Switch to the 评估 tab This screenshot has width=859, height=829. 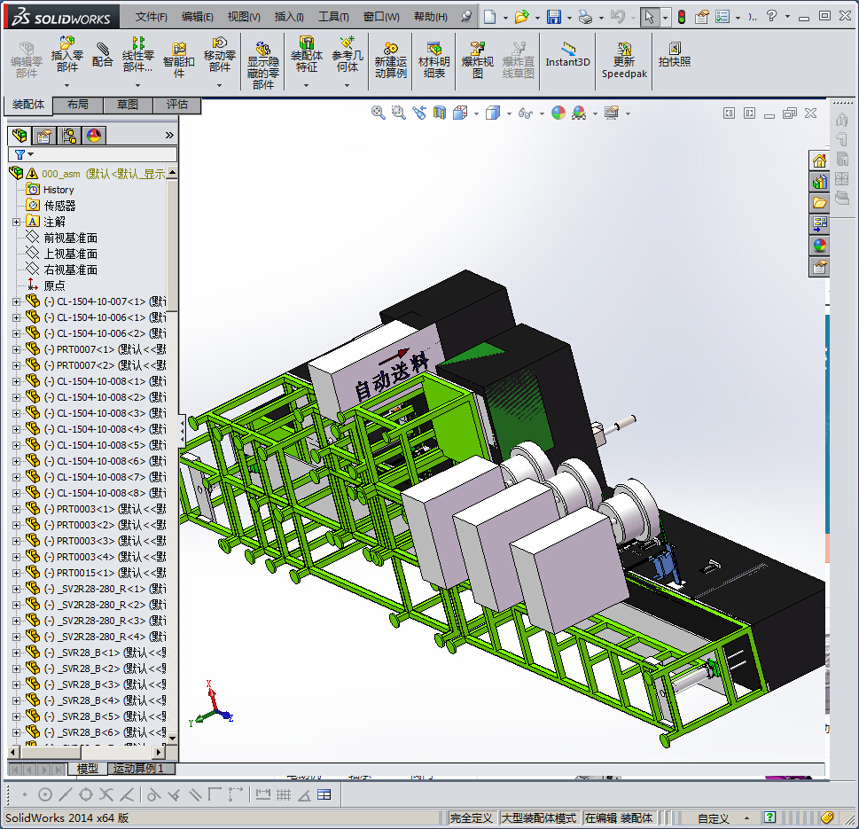tap(177, 105)
